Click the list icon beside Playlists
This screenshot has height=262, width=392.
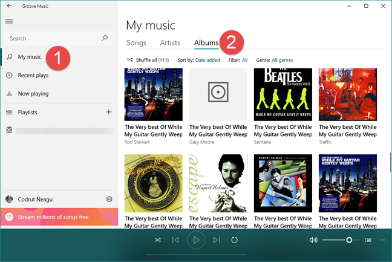[x=9, y=113]
